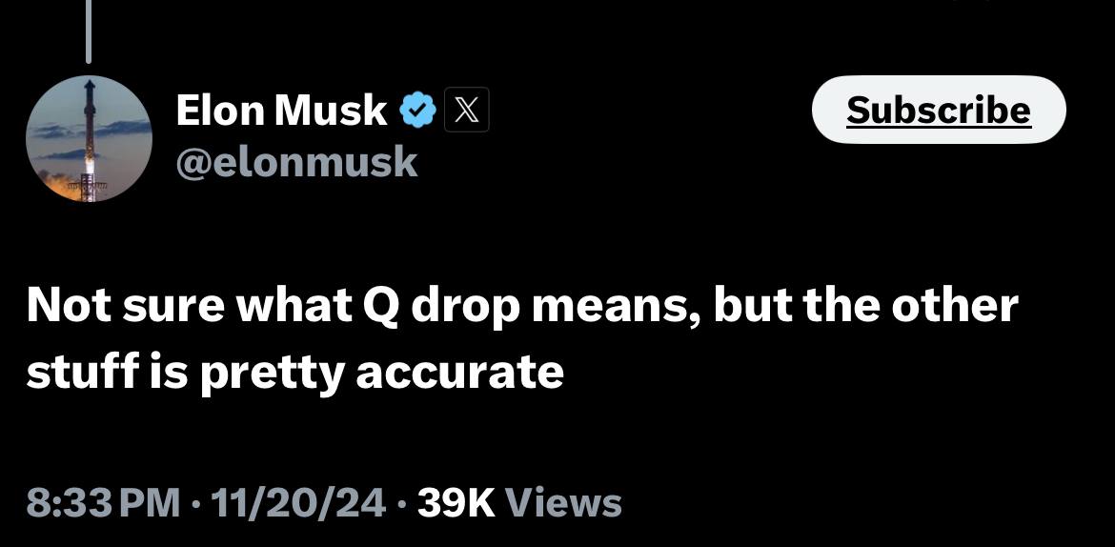
Task: Click the blue verified checkmark badge
Action: 416,111
